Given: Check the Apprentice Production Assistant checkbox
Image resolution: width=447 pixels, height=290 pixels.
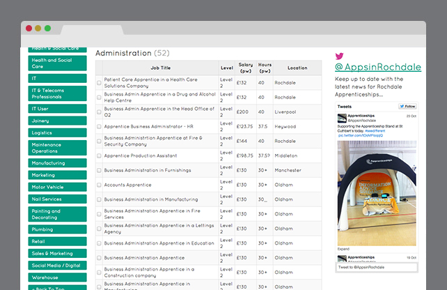Looking at the screenshot, I should click(x=99, y=155).
